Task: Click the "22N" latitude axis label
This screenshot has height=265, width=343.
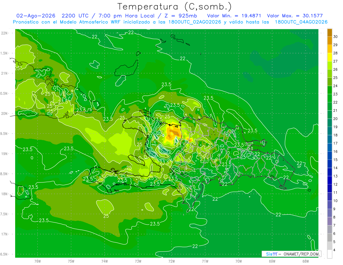Action: pyautogui.click(x=4, y=33)
